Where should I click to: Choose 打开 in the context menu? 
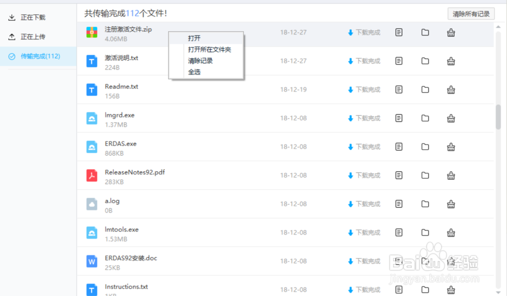coord(206,38)
